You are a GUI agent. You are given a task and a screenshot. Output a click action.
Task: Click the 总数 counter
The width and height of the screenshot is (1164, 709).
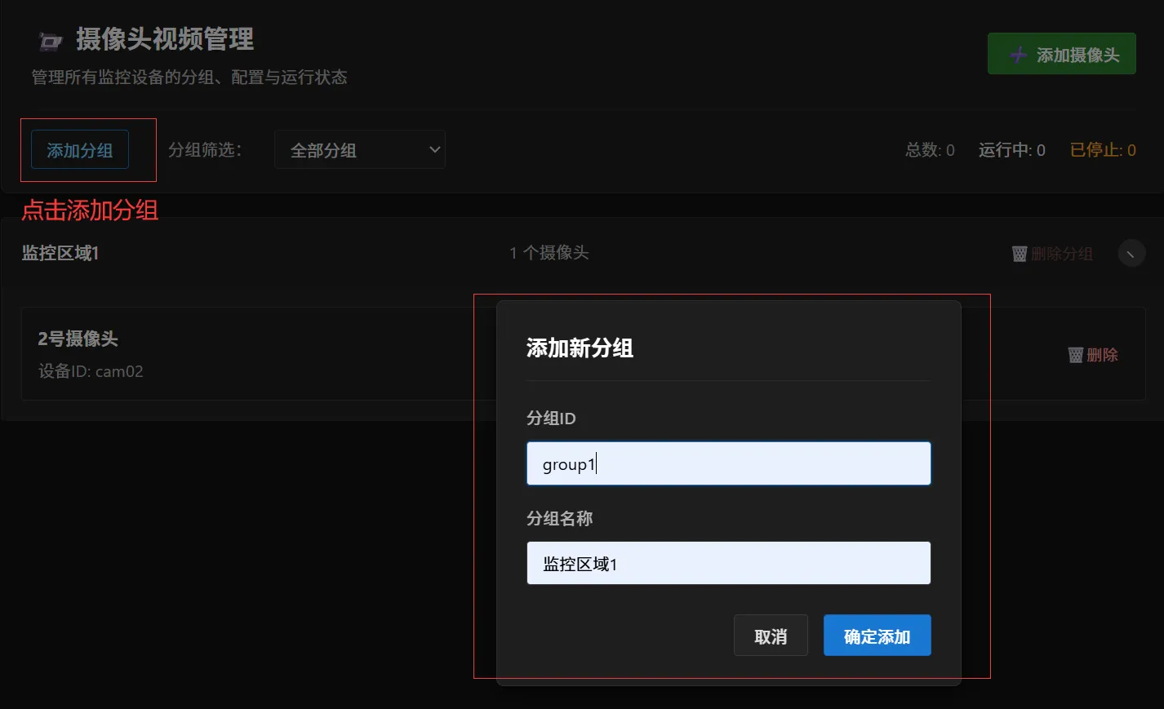930,150
